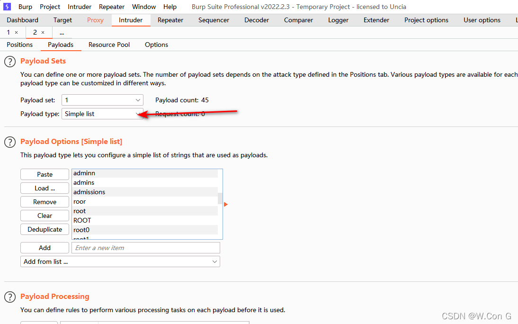The image size is (518, 324).
Task: Click the Paste button
Action: (45, 174)
